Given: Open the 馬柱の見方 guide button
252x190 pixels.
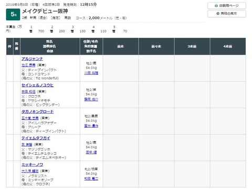Looking at the screenshot, I should 227,14.
